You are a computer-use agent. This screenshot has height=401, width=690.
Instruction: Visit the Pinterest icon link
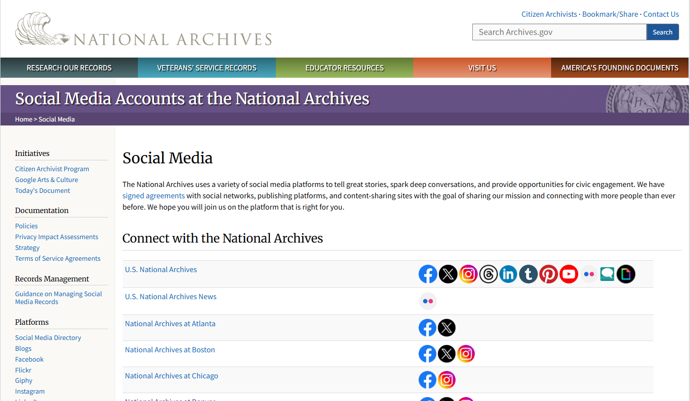(548, 274)
